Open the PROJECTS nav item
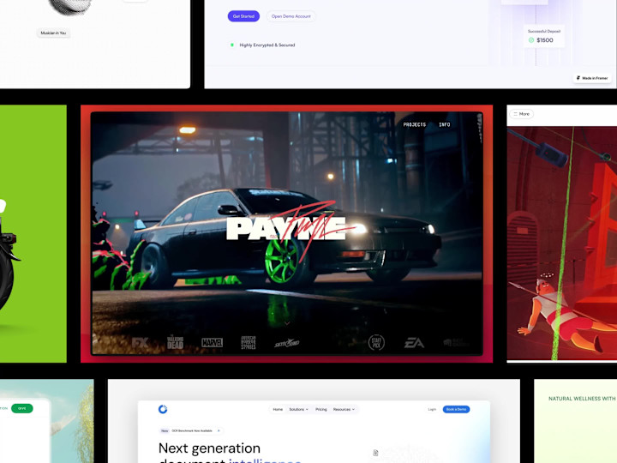 pyautogui.click(x=415, y=124)
